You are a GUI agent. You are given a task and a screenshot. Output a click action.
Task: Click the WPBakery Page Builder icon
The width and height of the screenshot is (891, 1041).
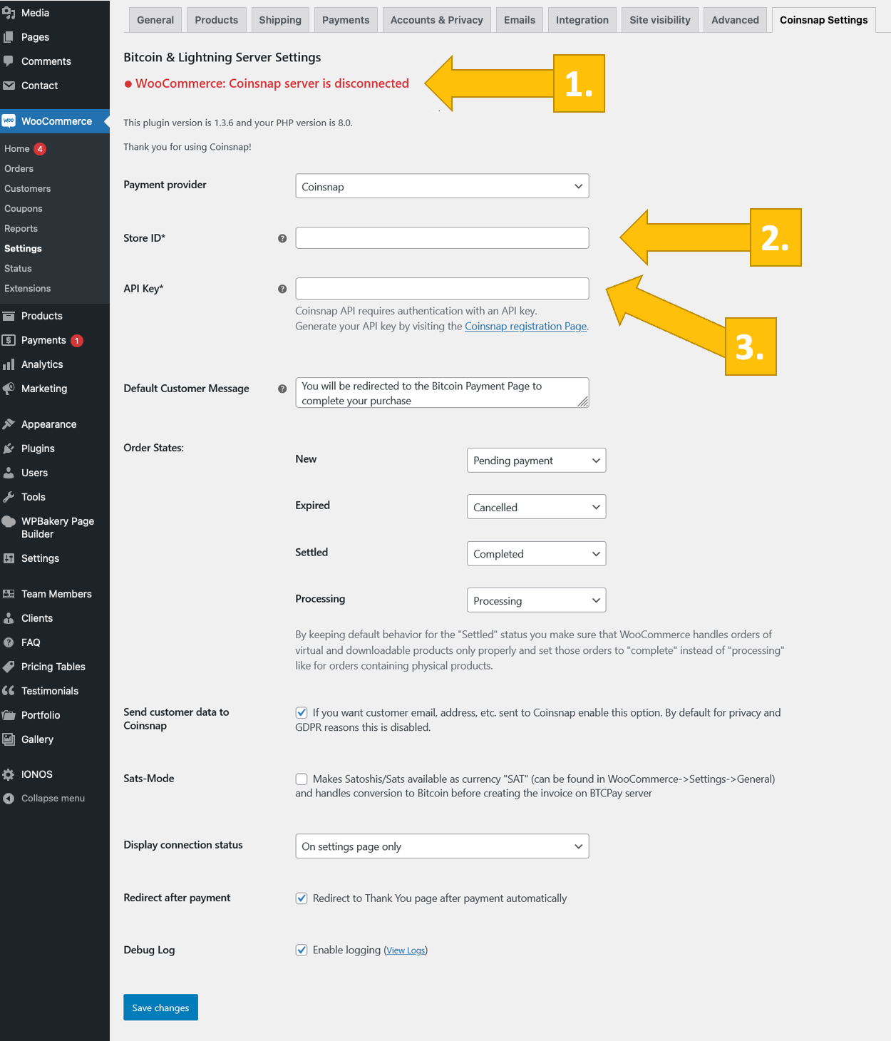[9, 521]
